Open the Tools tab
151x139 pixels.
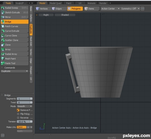8,3
